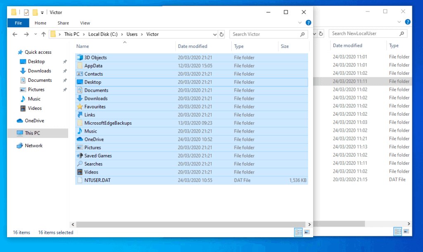Open the Home ribbon tab
Viewport: 423px width, 252px height.
click(40, 23)
